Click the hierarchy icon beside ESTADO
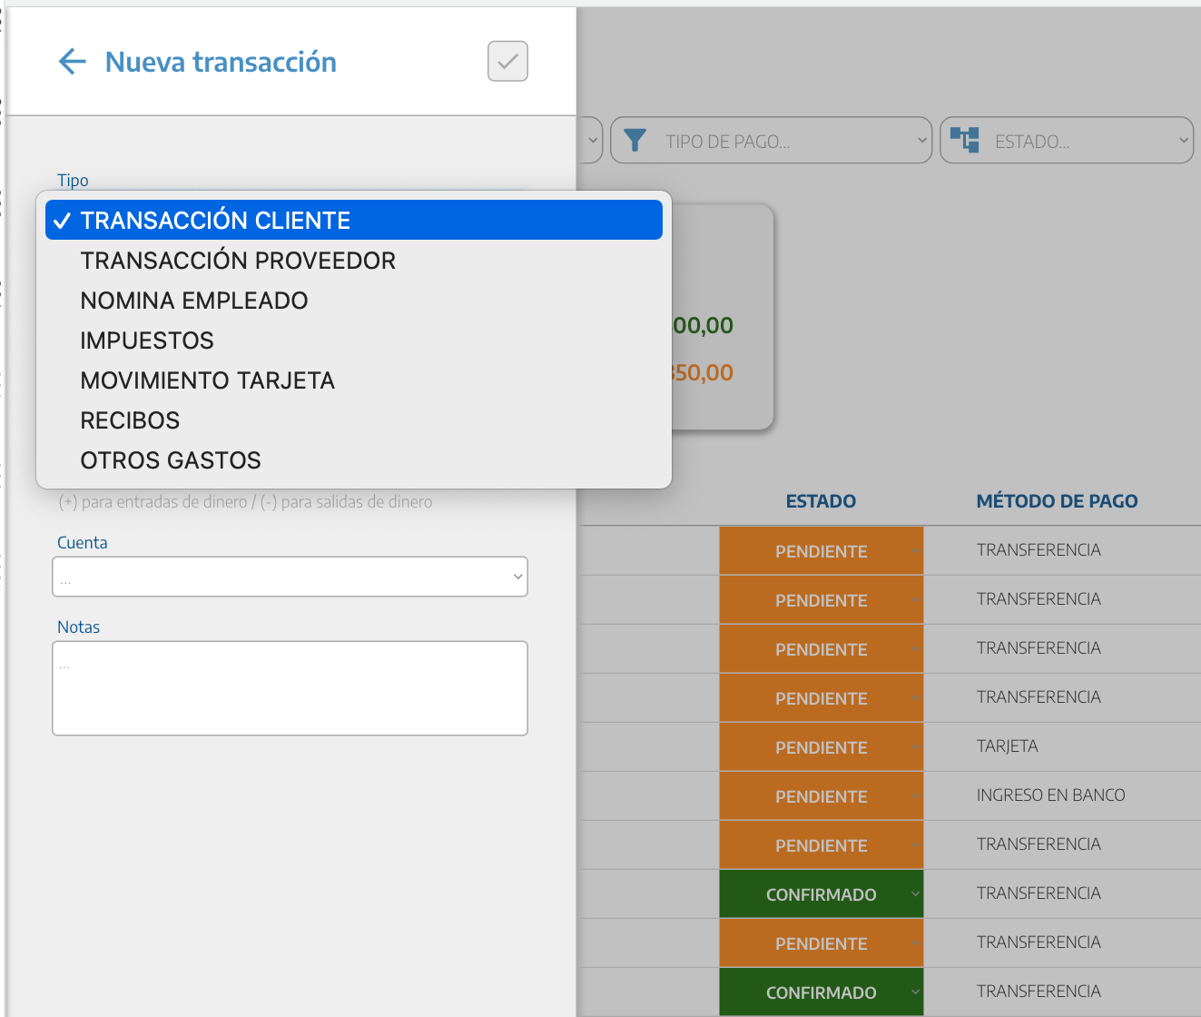1201x1017 pixels. [964, 140]
